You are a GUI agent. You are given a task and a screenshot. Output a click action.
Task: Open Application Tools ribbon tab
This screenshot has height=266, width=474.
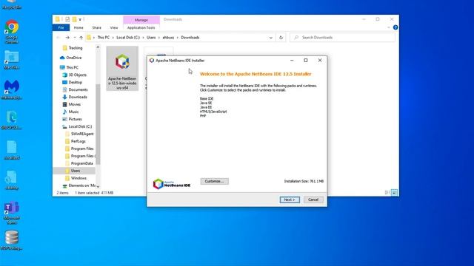141,28
